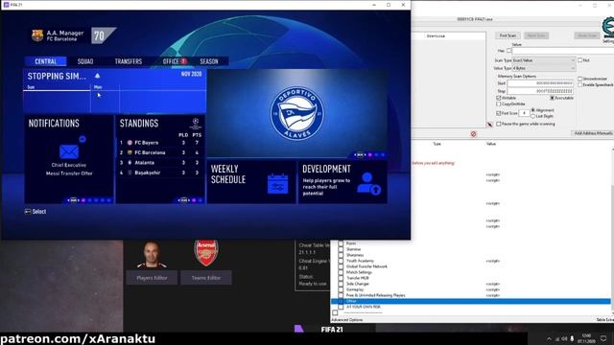Check the Youth Academy script box

(x=341, y=261)
